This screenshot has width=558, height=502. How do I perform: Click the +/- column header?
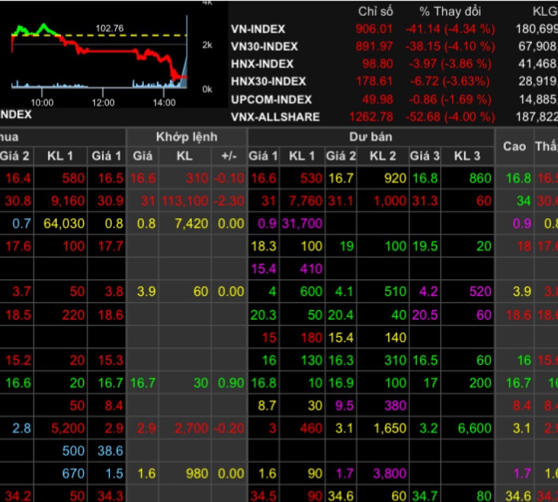tap(229, 157)
